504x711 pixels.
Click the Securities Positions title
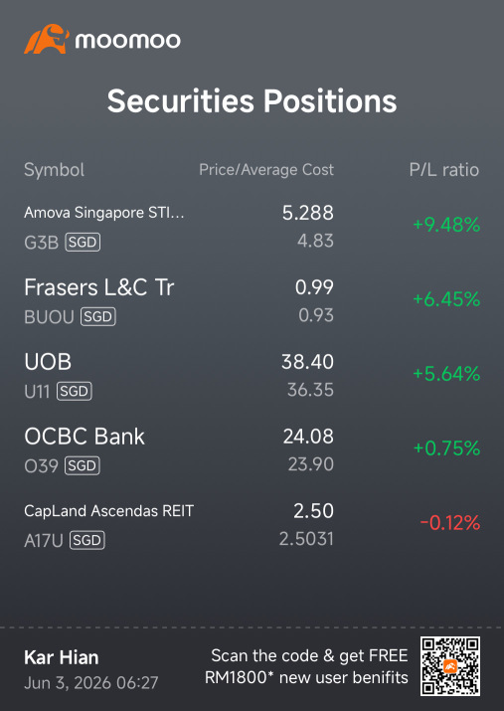pyautogui.click(x=252, y=100)
